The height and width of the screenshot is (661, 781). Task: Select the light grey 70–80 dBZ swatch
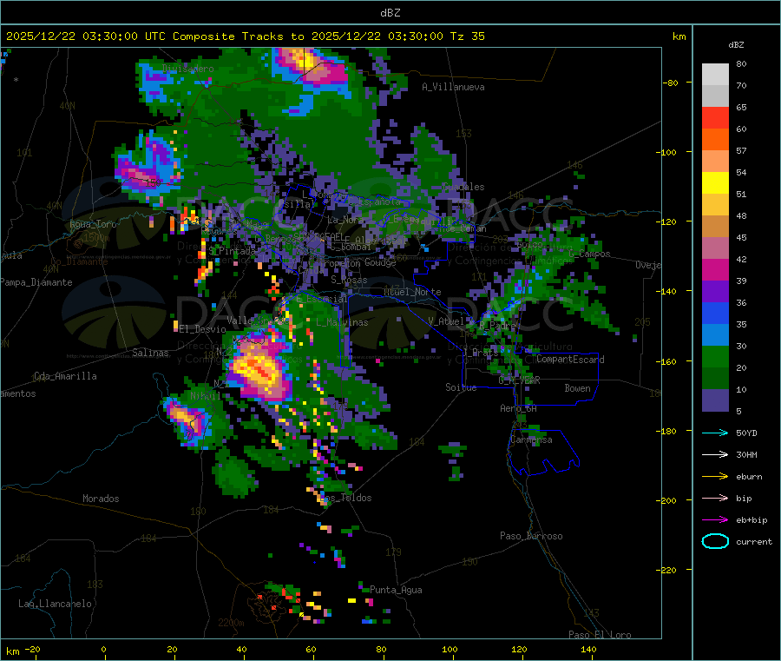click(x=715, y=75)
